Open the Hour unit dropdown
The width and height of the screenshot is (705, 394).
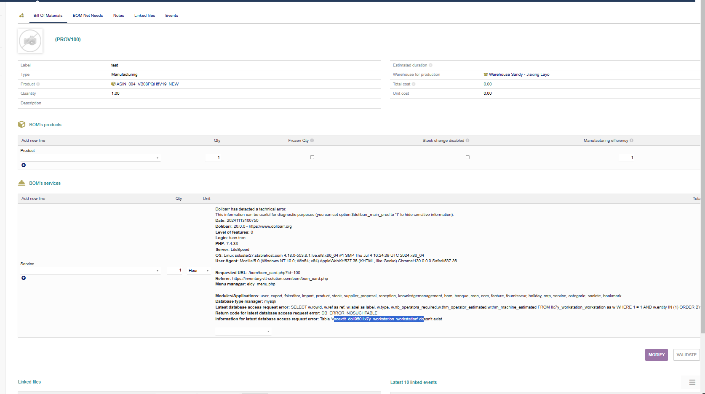(199, 271)
